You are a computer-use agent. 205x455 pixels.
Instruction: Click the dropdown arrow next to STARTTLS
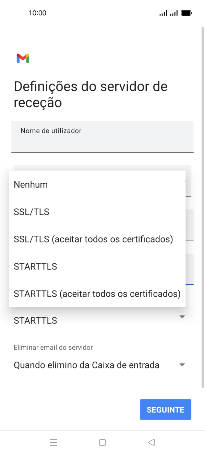[x=182, y=317]
